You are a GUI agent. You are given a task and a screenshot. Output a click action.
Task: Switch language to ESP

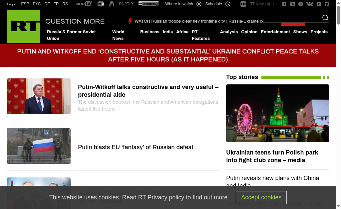[x=25, y=4]
